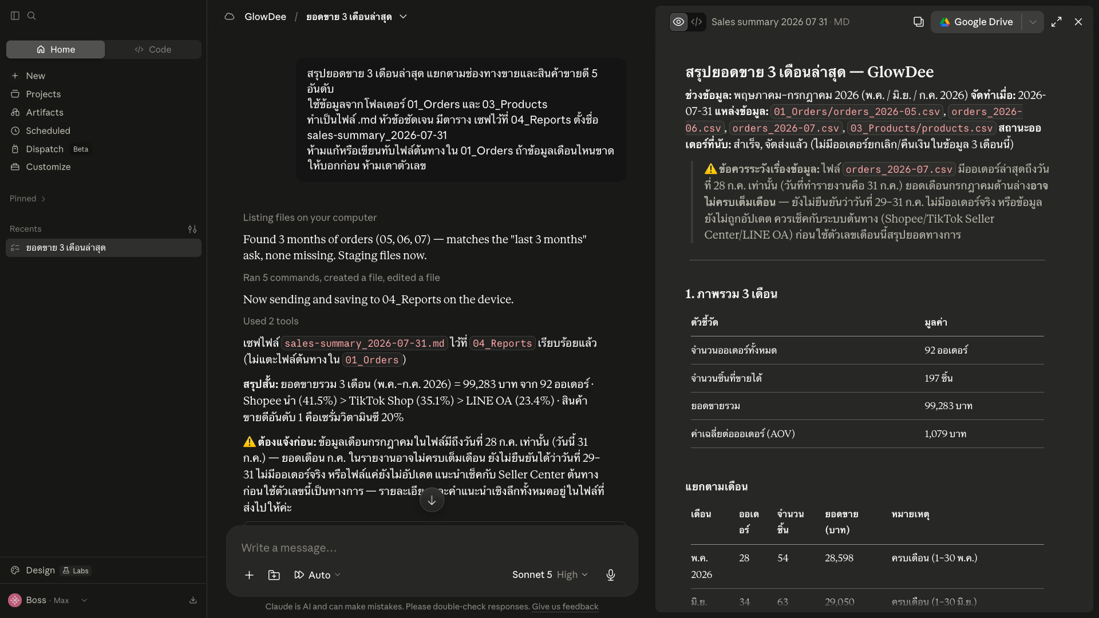
Task: Switch to code view of artifact
Action: [x=697, y=22]
